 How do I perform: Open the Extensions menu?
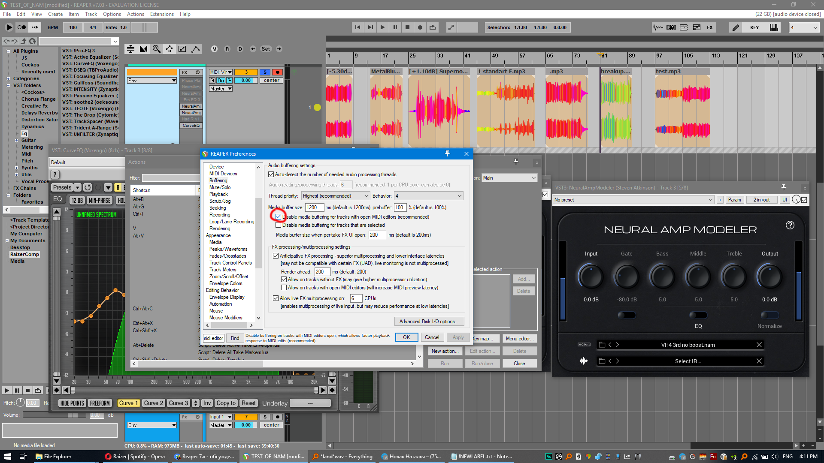[162, 14]
